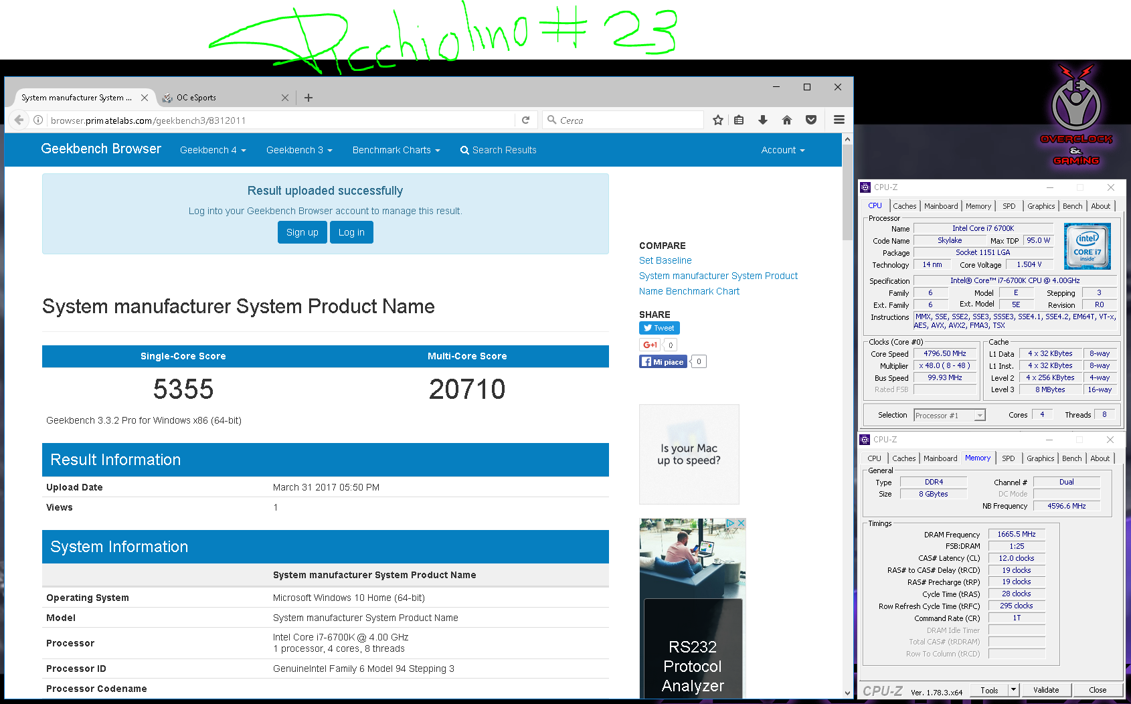This screenshot has width=1131, height=704.
Task: Open the Geekbench 3 dropdown menu
Action: 299,150
